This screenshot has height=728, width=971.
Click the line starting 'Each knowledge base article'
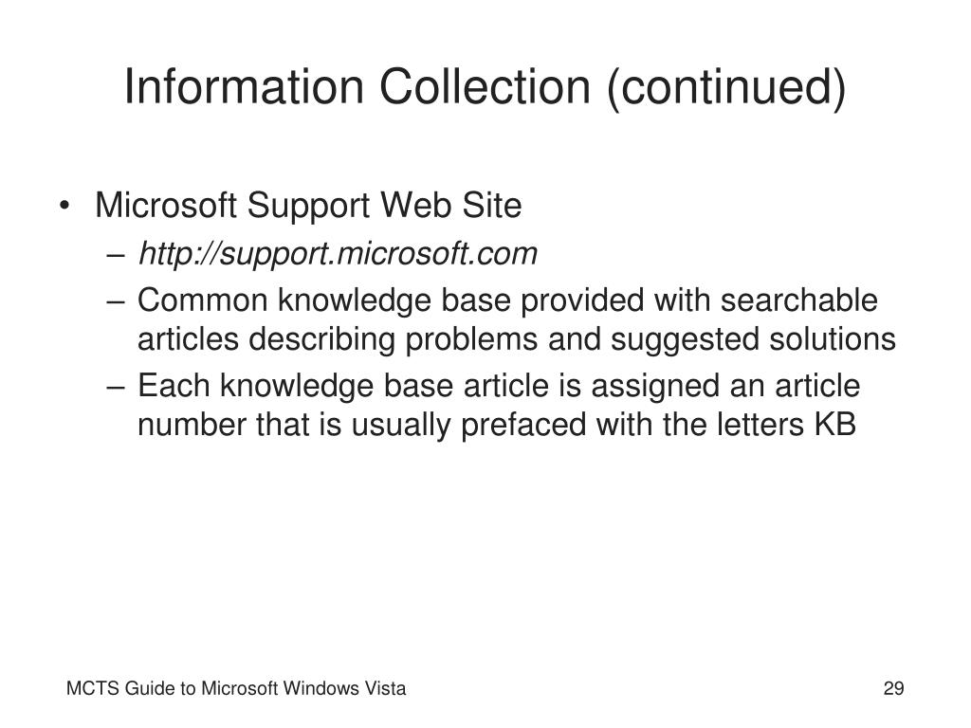tap(499, 387)
